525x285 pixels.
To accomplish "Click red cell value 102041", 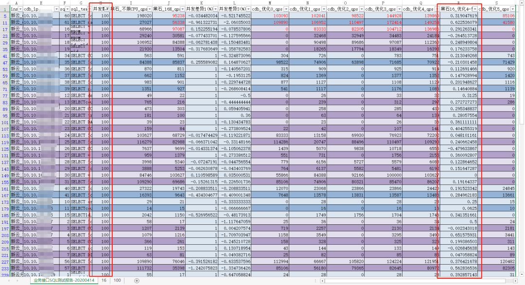I will coord(308,16).
